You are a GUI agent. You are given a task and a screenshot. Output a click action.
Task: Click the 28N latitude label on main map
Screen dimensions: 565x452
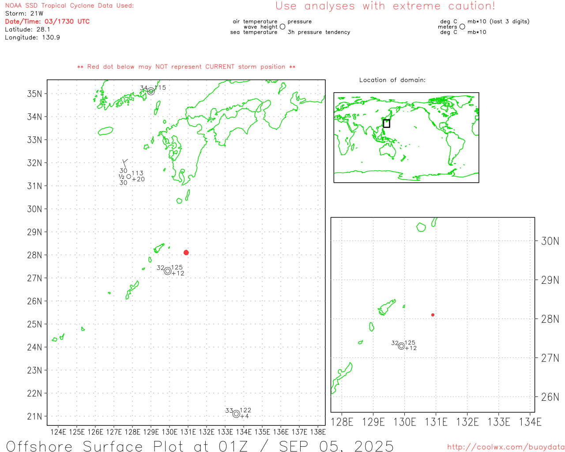[x=35, y=255]
